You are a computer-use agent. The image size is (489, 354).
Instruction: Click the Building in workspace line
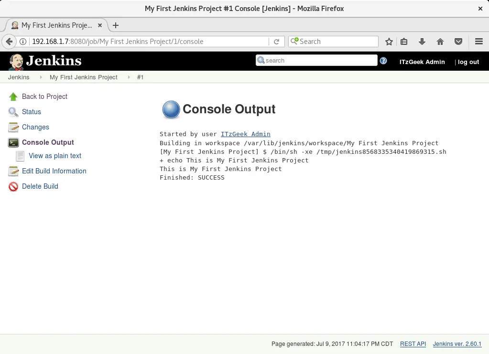pyautogui.click(x=299, y=143)
